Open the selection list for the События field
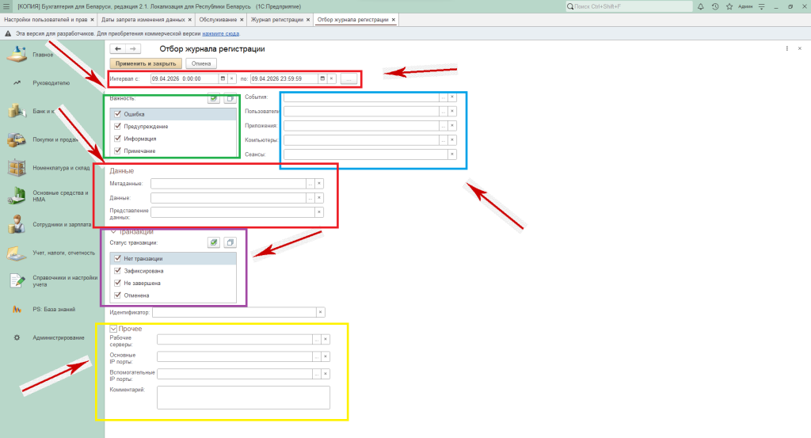This screenshot has width=811, height=438. tap(443, 97)
